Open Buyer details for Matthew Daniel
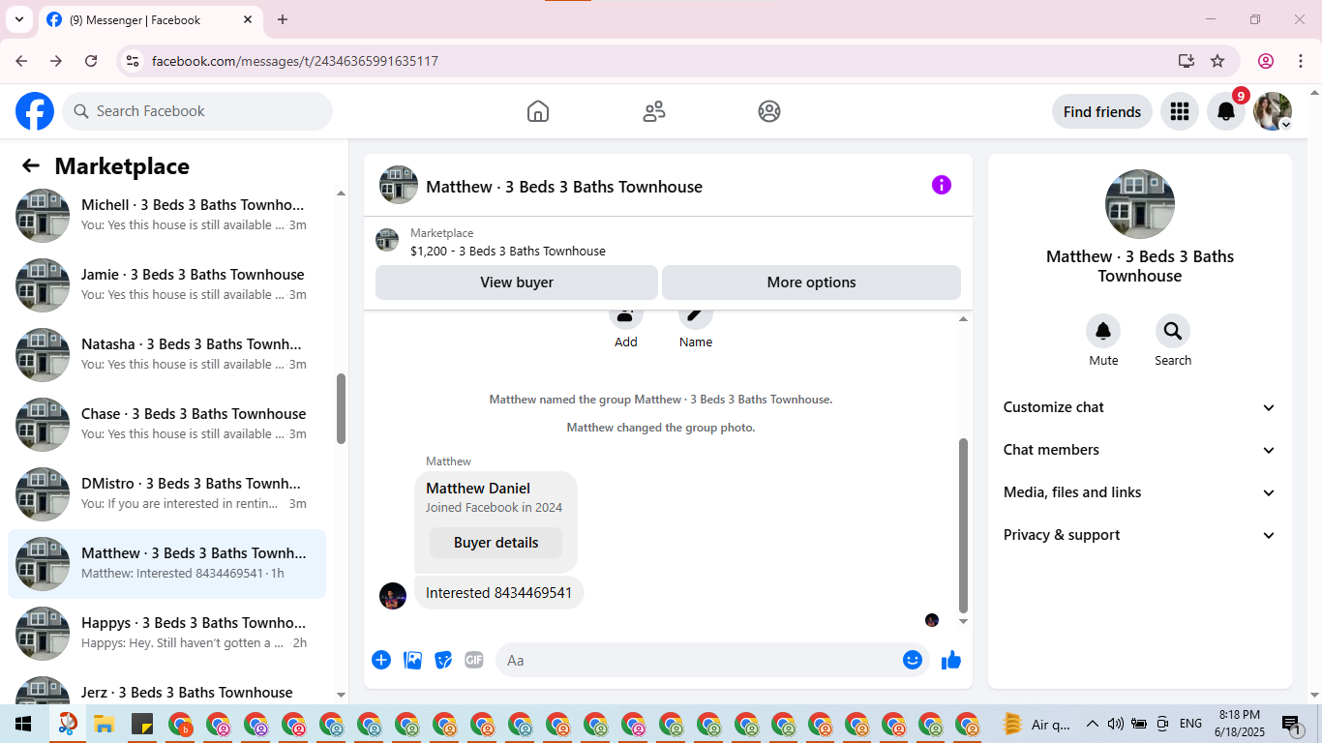 tap(496, 543)
